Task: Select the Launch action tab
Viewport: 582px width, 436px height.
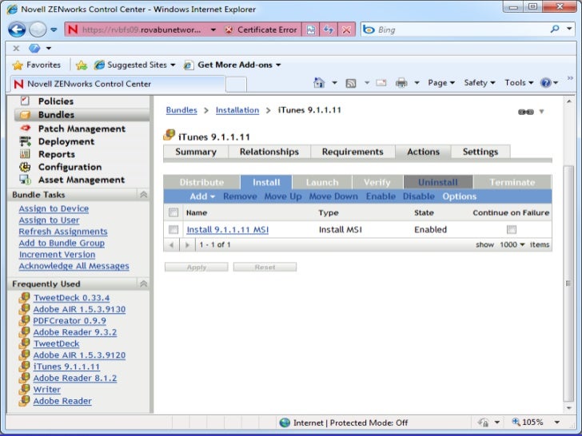Action: [322, 182]
